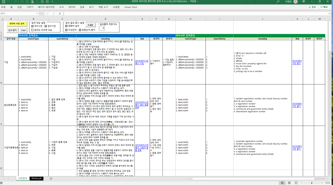Open the 네이버국어사전 열기: 법인 등록 번호 link
This screenshot has width=333, height=185.
[142, 105]
